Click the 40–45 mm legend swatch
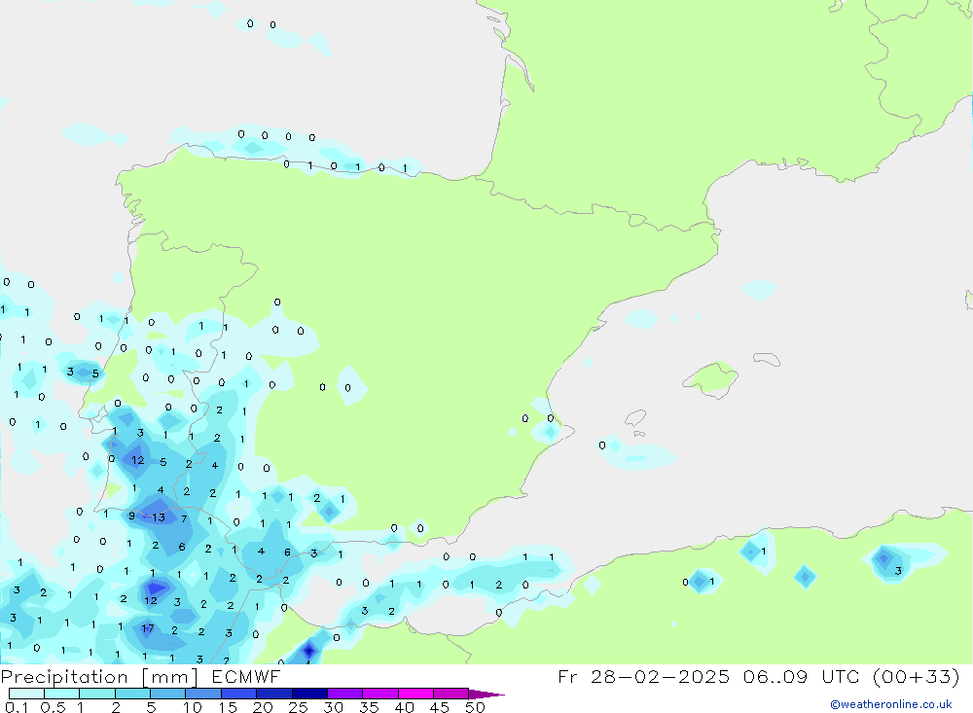Image resolution: width=973 pixels, height=713 pixels. tap(415, 694)
